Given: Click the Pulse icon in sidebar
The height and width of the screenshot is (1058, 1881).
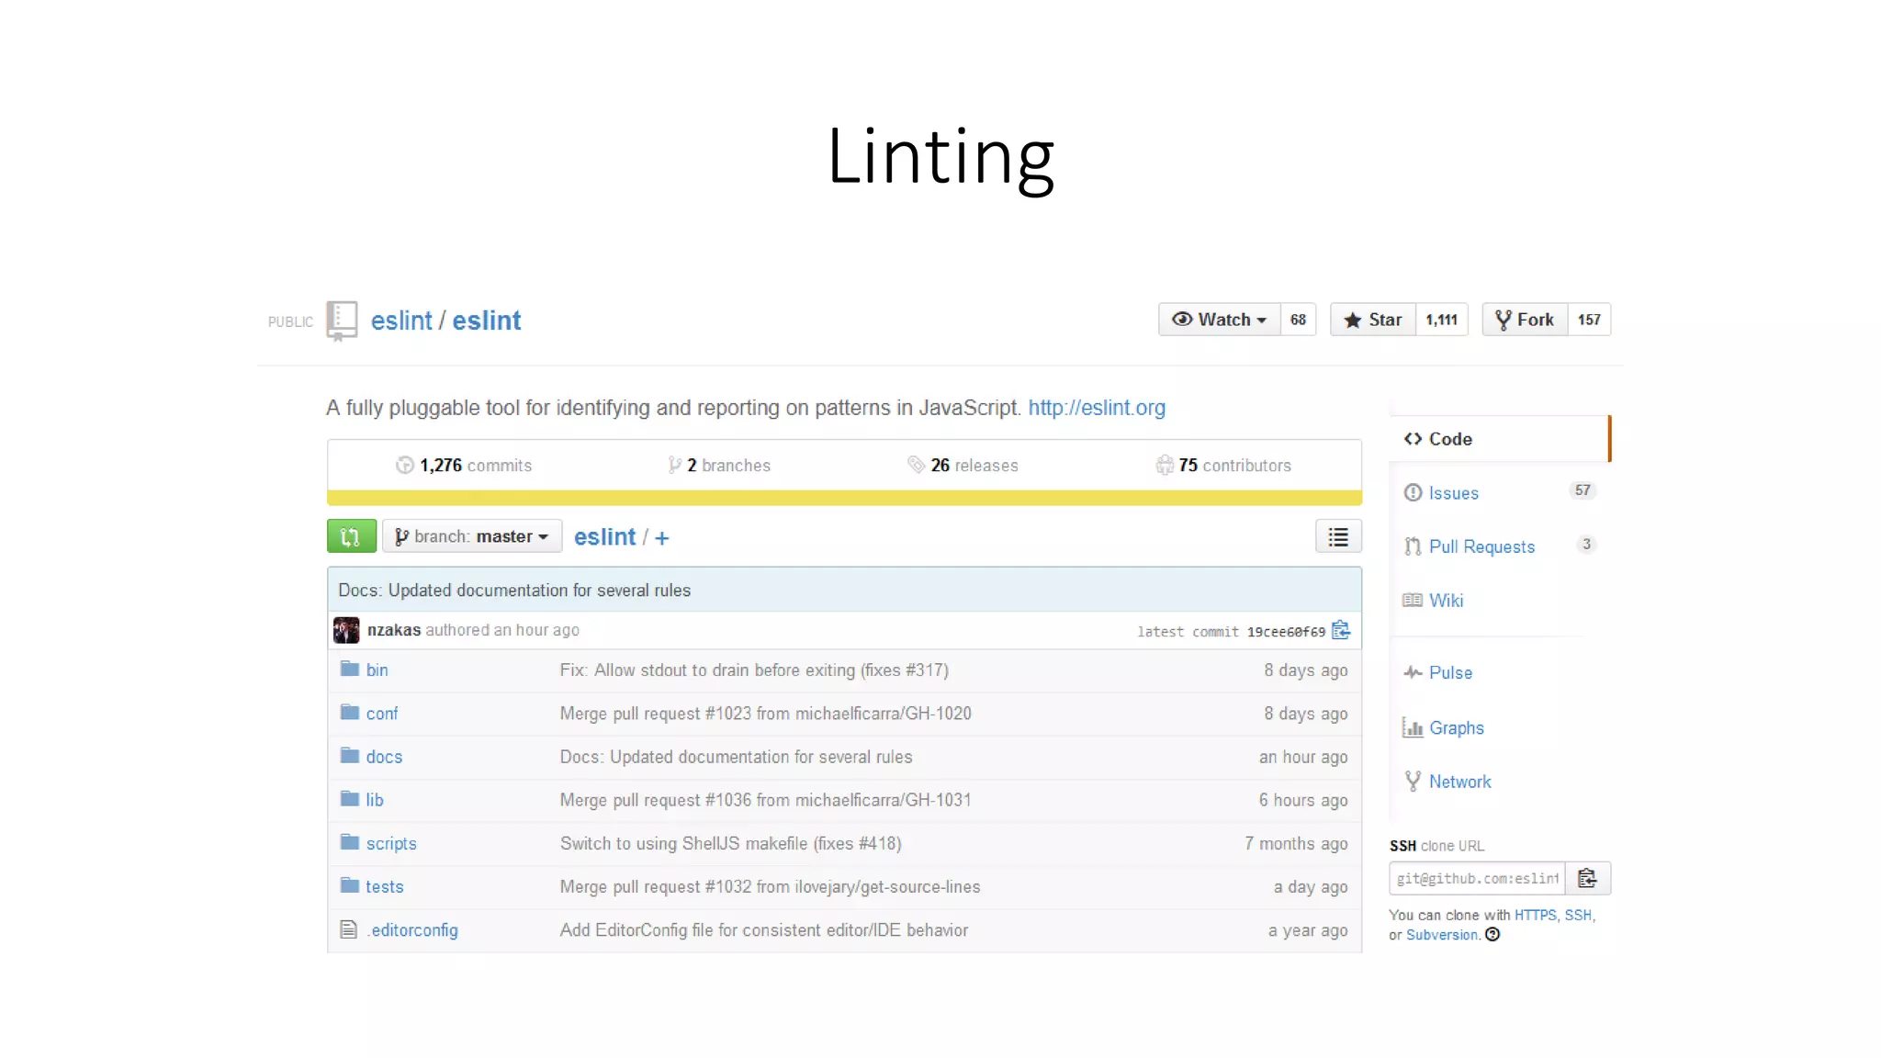Looking at the screenshot, I should [1413, 673].
